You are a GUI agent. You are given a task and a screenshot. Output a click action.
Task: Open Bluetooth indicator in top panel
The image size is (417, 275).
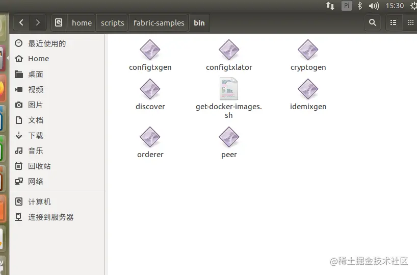[x=359, y=6]
